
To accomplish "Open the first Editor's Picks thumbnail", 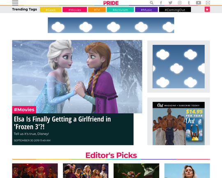I will pyautogui.click(x=35, y=171).
